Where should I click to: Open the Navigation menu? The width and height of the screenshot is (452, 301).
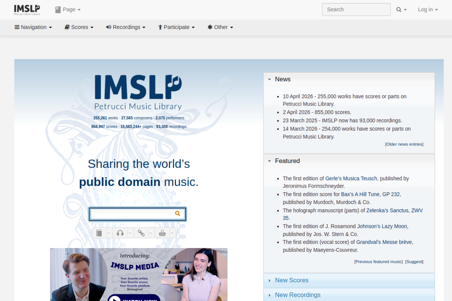point(33,27)
